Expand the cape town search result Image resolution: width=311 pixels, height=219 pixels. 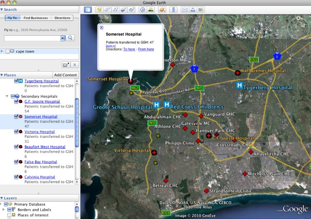point(2,51)
